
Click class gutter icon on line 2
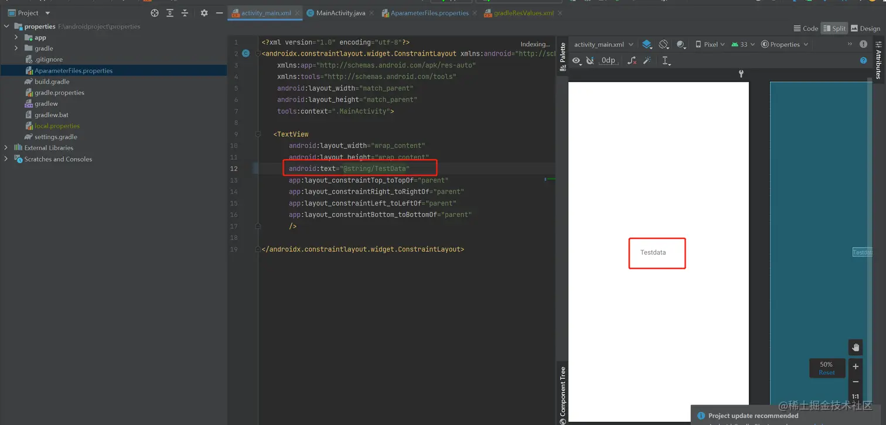point(246,53)
